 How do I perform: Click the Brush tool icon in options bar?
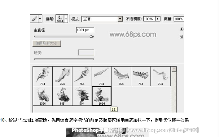coord(34,18)
